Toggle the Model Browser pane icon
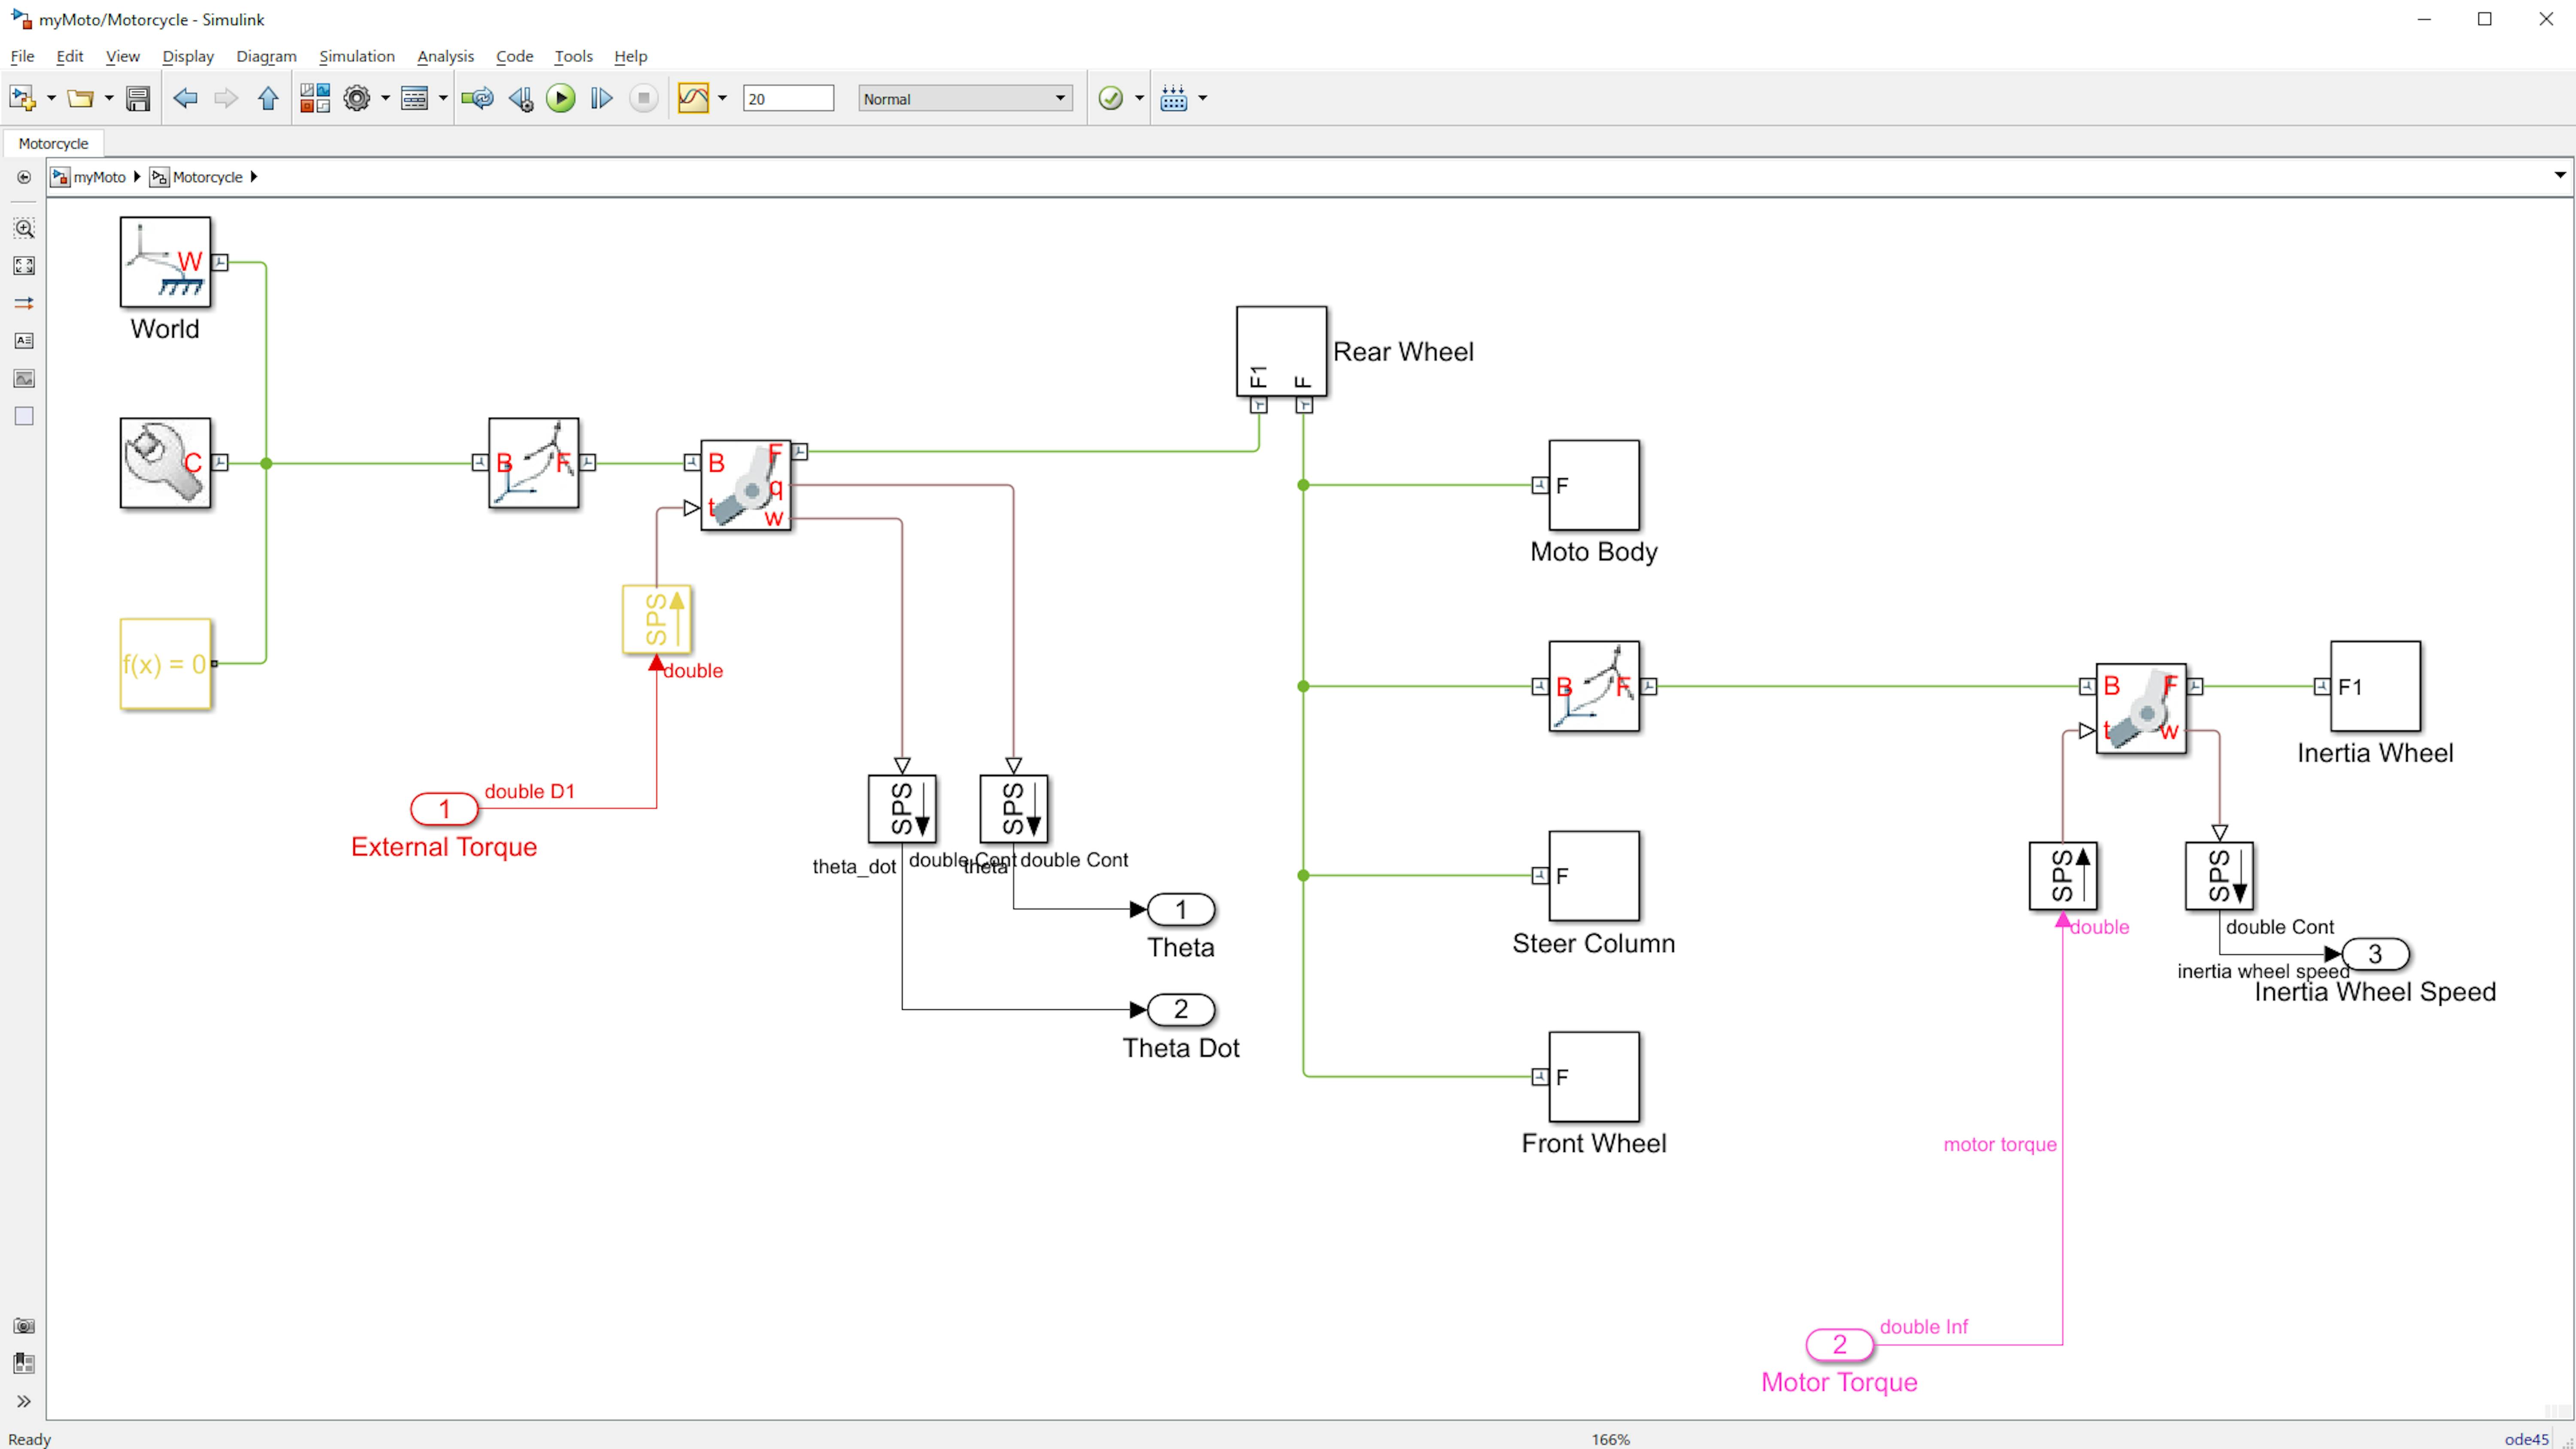Image resolution: width=2576 pixels, height=1449 pixels. tap(24, 1363)
